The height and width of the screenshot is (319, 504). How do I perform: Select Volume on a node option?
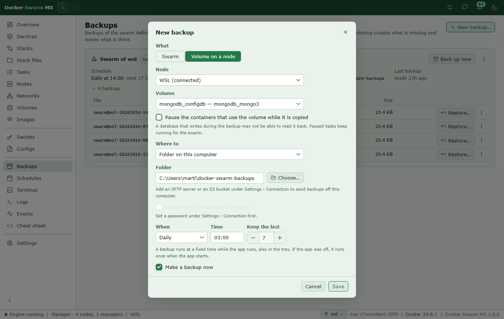(x=213, y=56)
